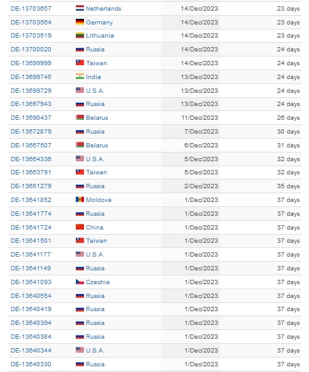Click the China flag icon
Screen dimensions: 309x372
pos(80,227)
